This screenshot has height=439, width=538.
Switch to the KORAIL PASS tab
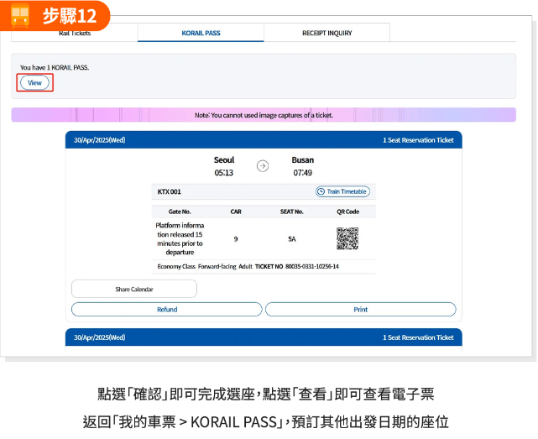[x=201, y=33]
